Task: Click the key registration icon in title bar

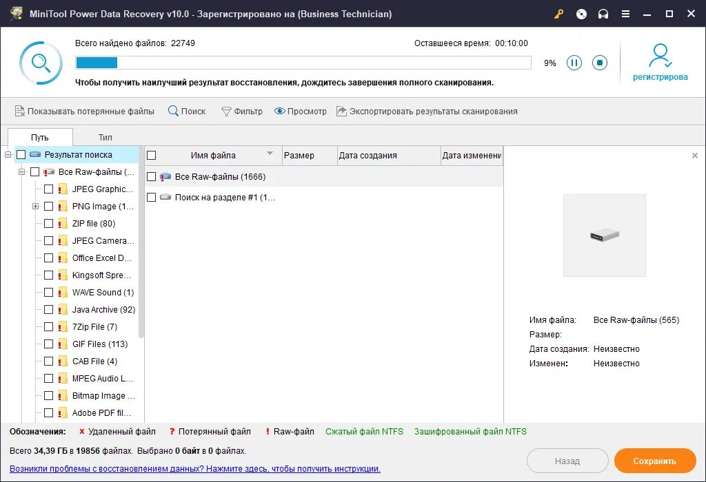Action: [558, 14]
